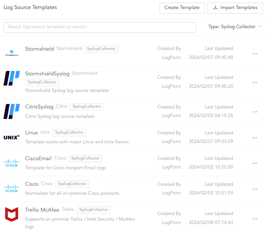Click the SyslogCollector tag on Trellix McAfee row
This screenshot has height=230, width=266.
coord(93,210)
